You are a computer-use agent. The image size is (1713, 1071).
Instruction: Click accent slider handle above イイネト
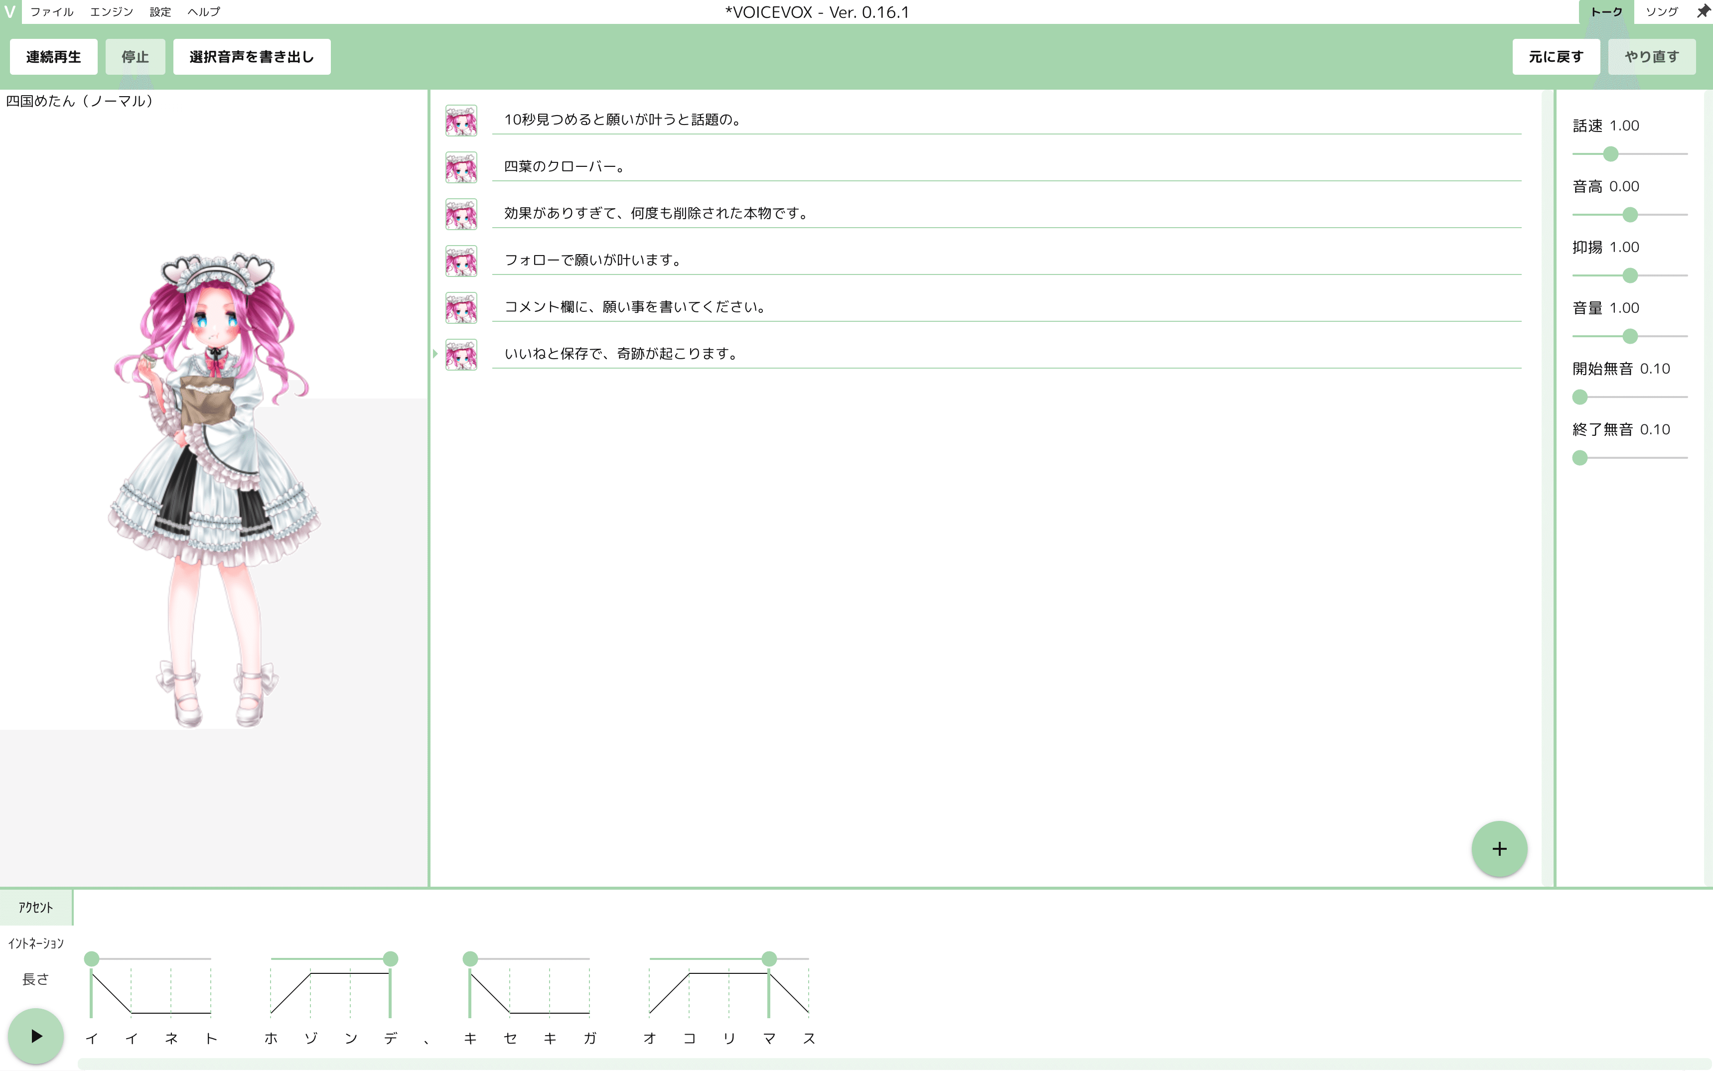[91, 959]
